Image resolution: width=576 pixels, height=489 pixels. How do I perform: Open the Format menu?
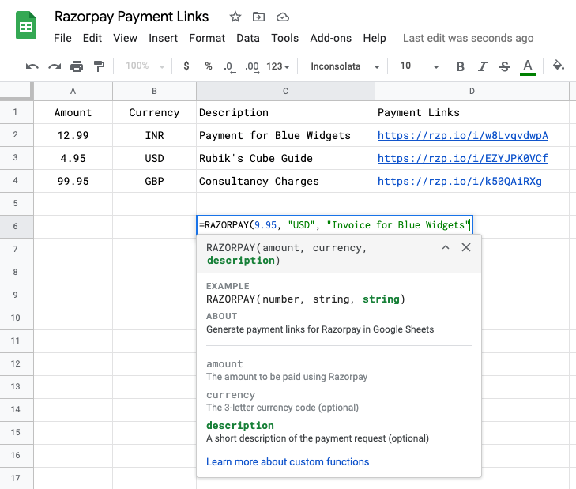pyautogui.click(x=207, y=38)
